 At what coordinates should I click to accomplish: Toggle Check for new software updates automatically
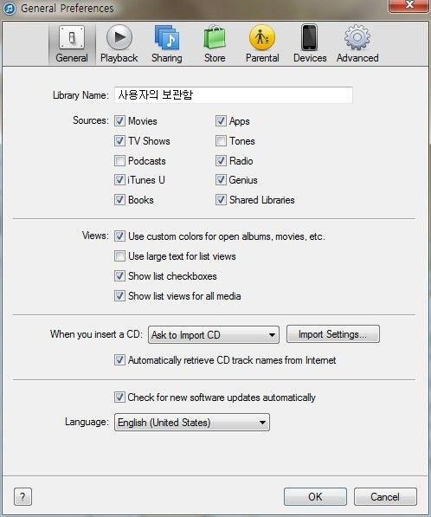pyautogui.click(x=119, y=397)
